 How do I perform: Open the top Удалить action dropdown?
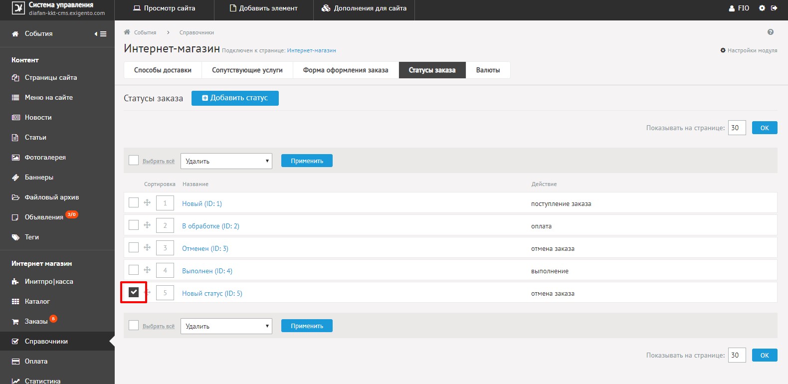pos(226,161)
